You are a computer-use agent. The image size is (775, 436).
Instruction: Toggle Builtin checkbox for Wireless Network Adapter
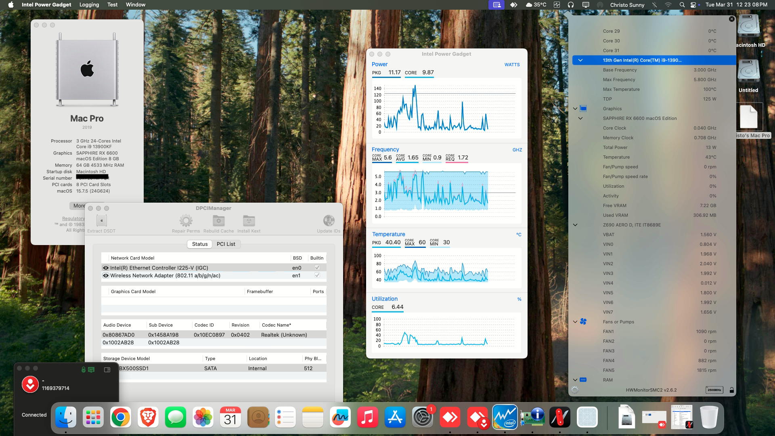click(x=317, y=275)
